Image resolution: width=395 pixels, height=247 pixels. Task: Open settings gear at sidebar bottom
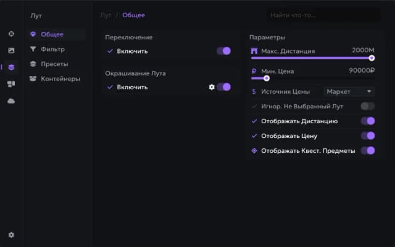pos(11,235)
